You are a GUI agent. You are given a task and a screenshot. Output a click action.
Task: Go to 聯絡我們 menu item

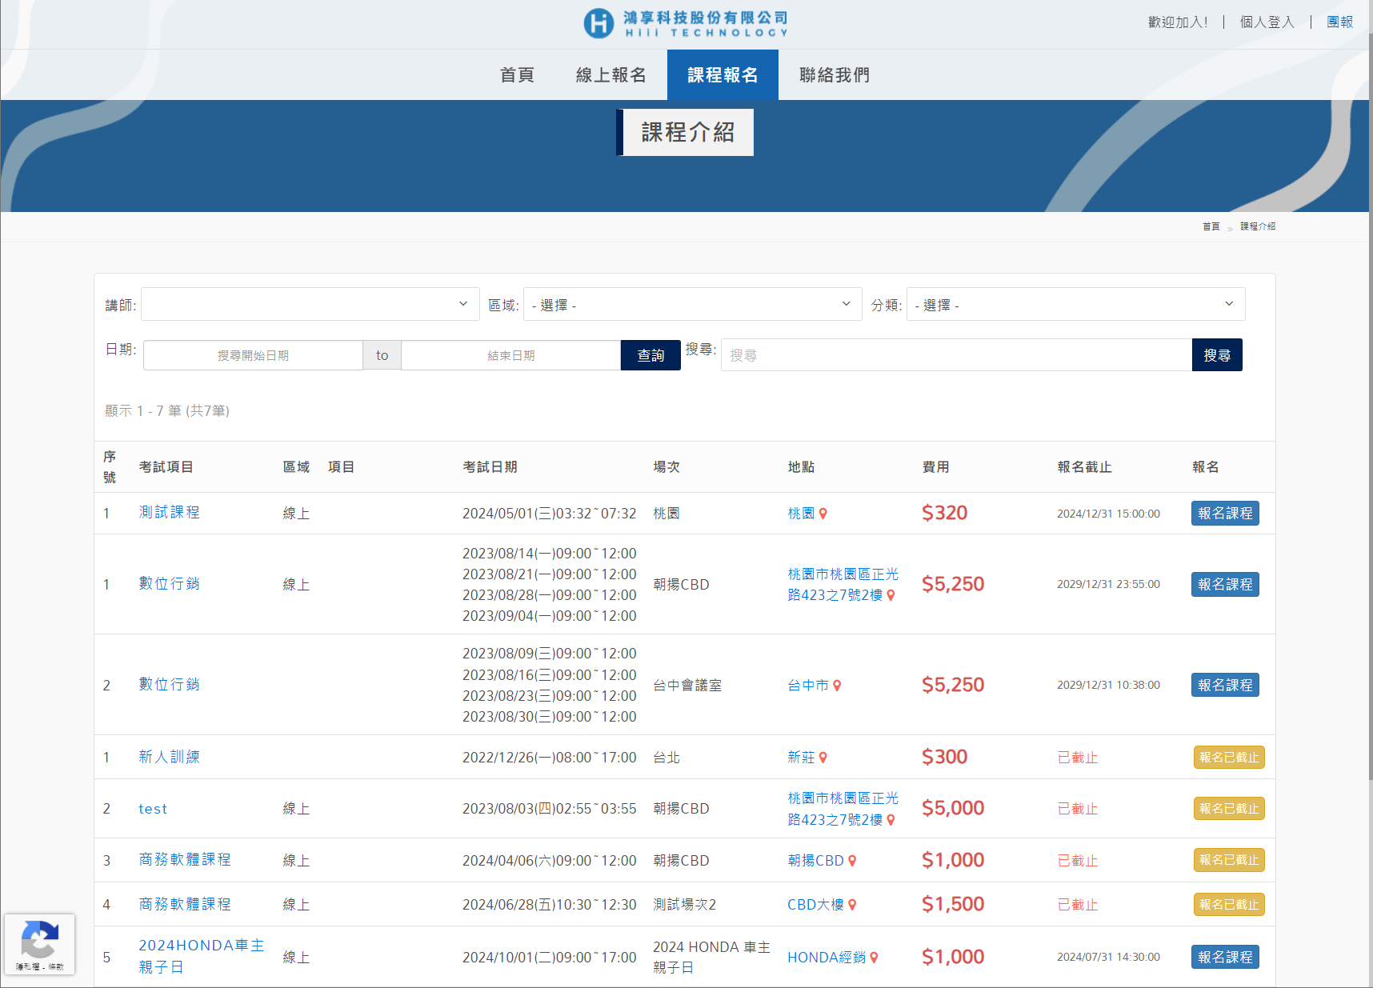(834, 75)
